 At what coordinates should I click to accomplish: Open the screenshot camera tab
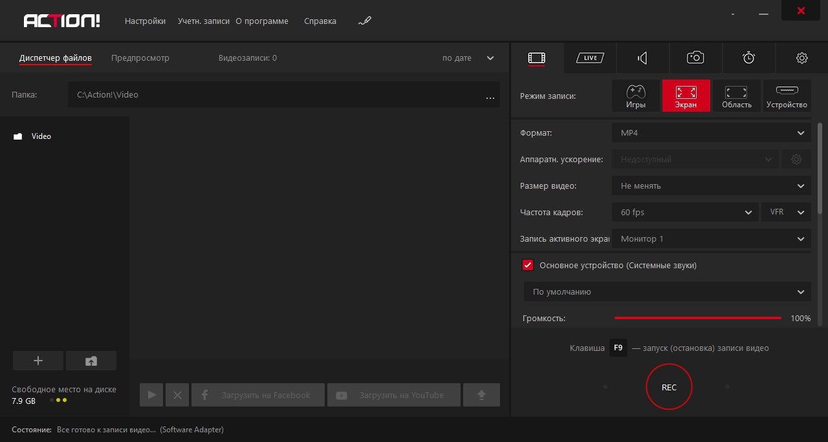click(x=695, y=58)
